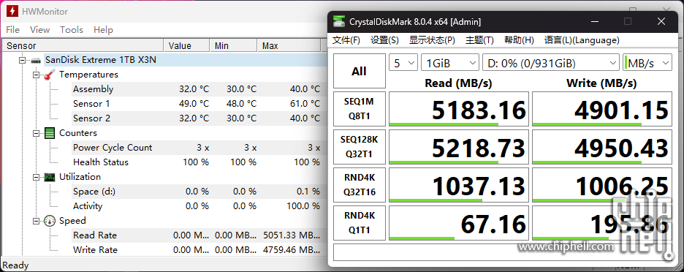Click the Min column header

pyautogui.click(x=233, y=46)
